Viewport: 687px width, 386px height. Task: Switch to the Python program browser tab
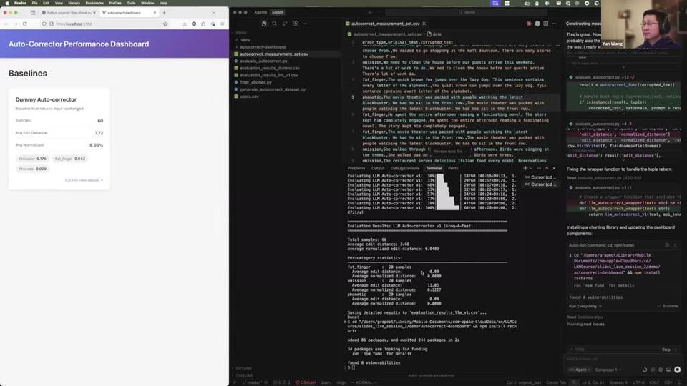point(67,13)
